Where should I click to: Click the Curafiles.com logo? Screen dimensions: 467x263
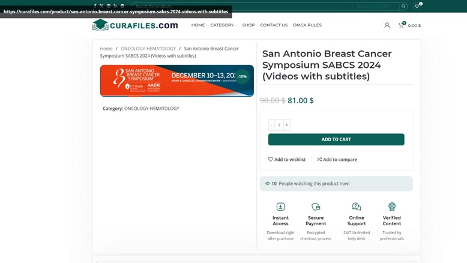(135, 25)
